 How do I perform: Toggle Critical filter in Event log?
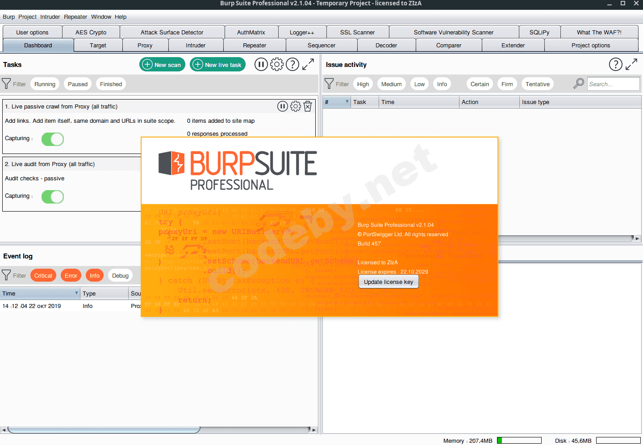(43, 275)
